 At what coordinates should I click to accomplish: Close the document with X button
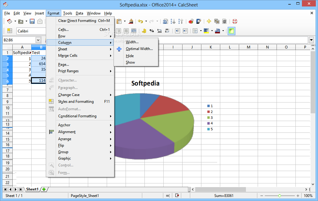(312, 13)
